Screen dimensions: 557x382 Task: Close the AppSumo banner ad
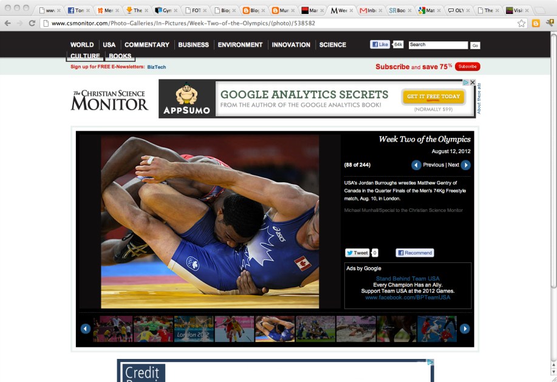click(473, 83)
